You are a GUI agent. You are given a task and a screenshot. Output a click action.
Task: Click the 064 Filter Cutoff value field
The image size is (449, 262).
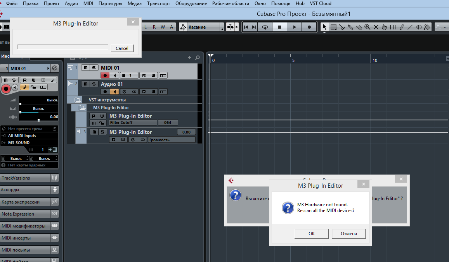(168, 123)
